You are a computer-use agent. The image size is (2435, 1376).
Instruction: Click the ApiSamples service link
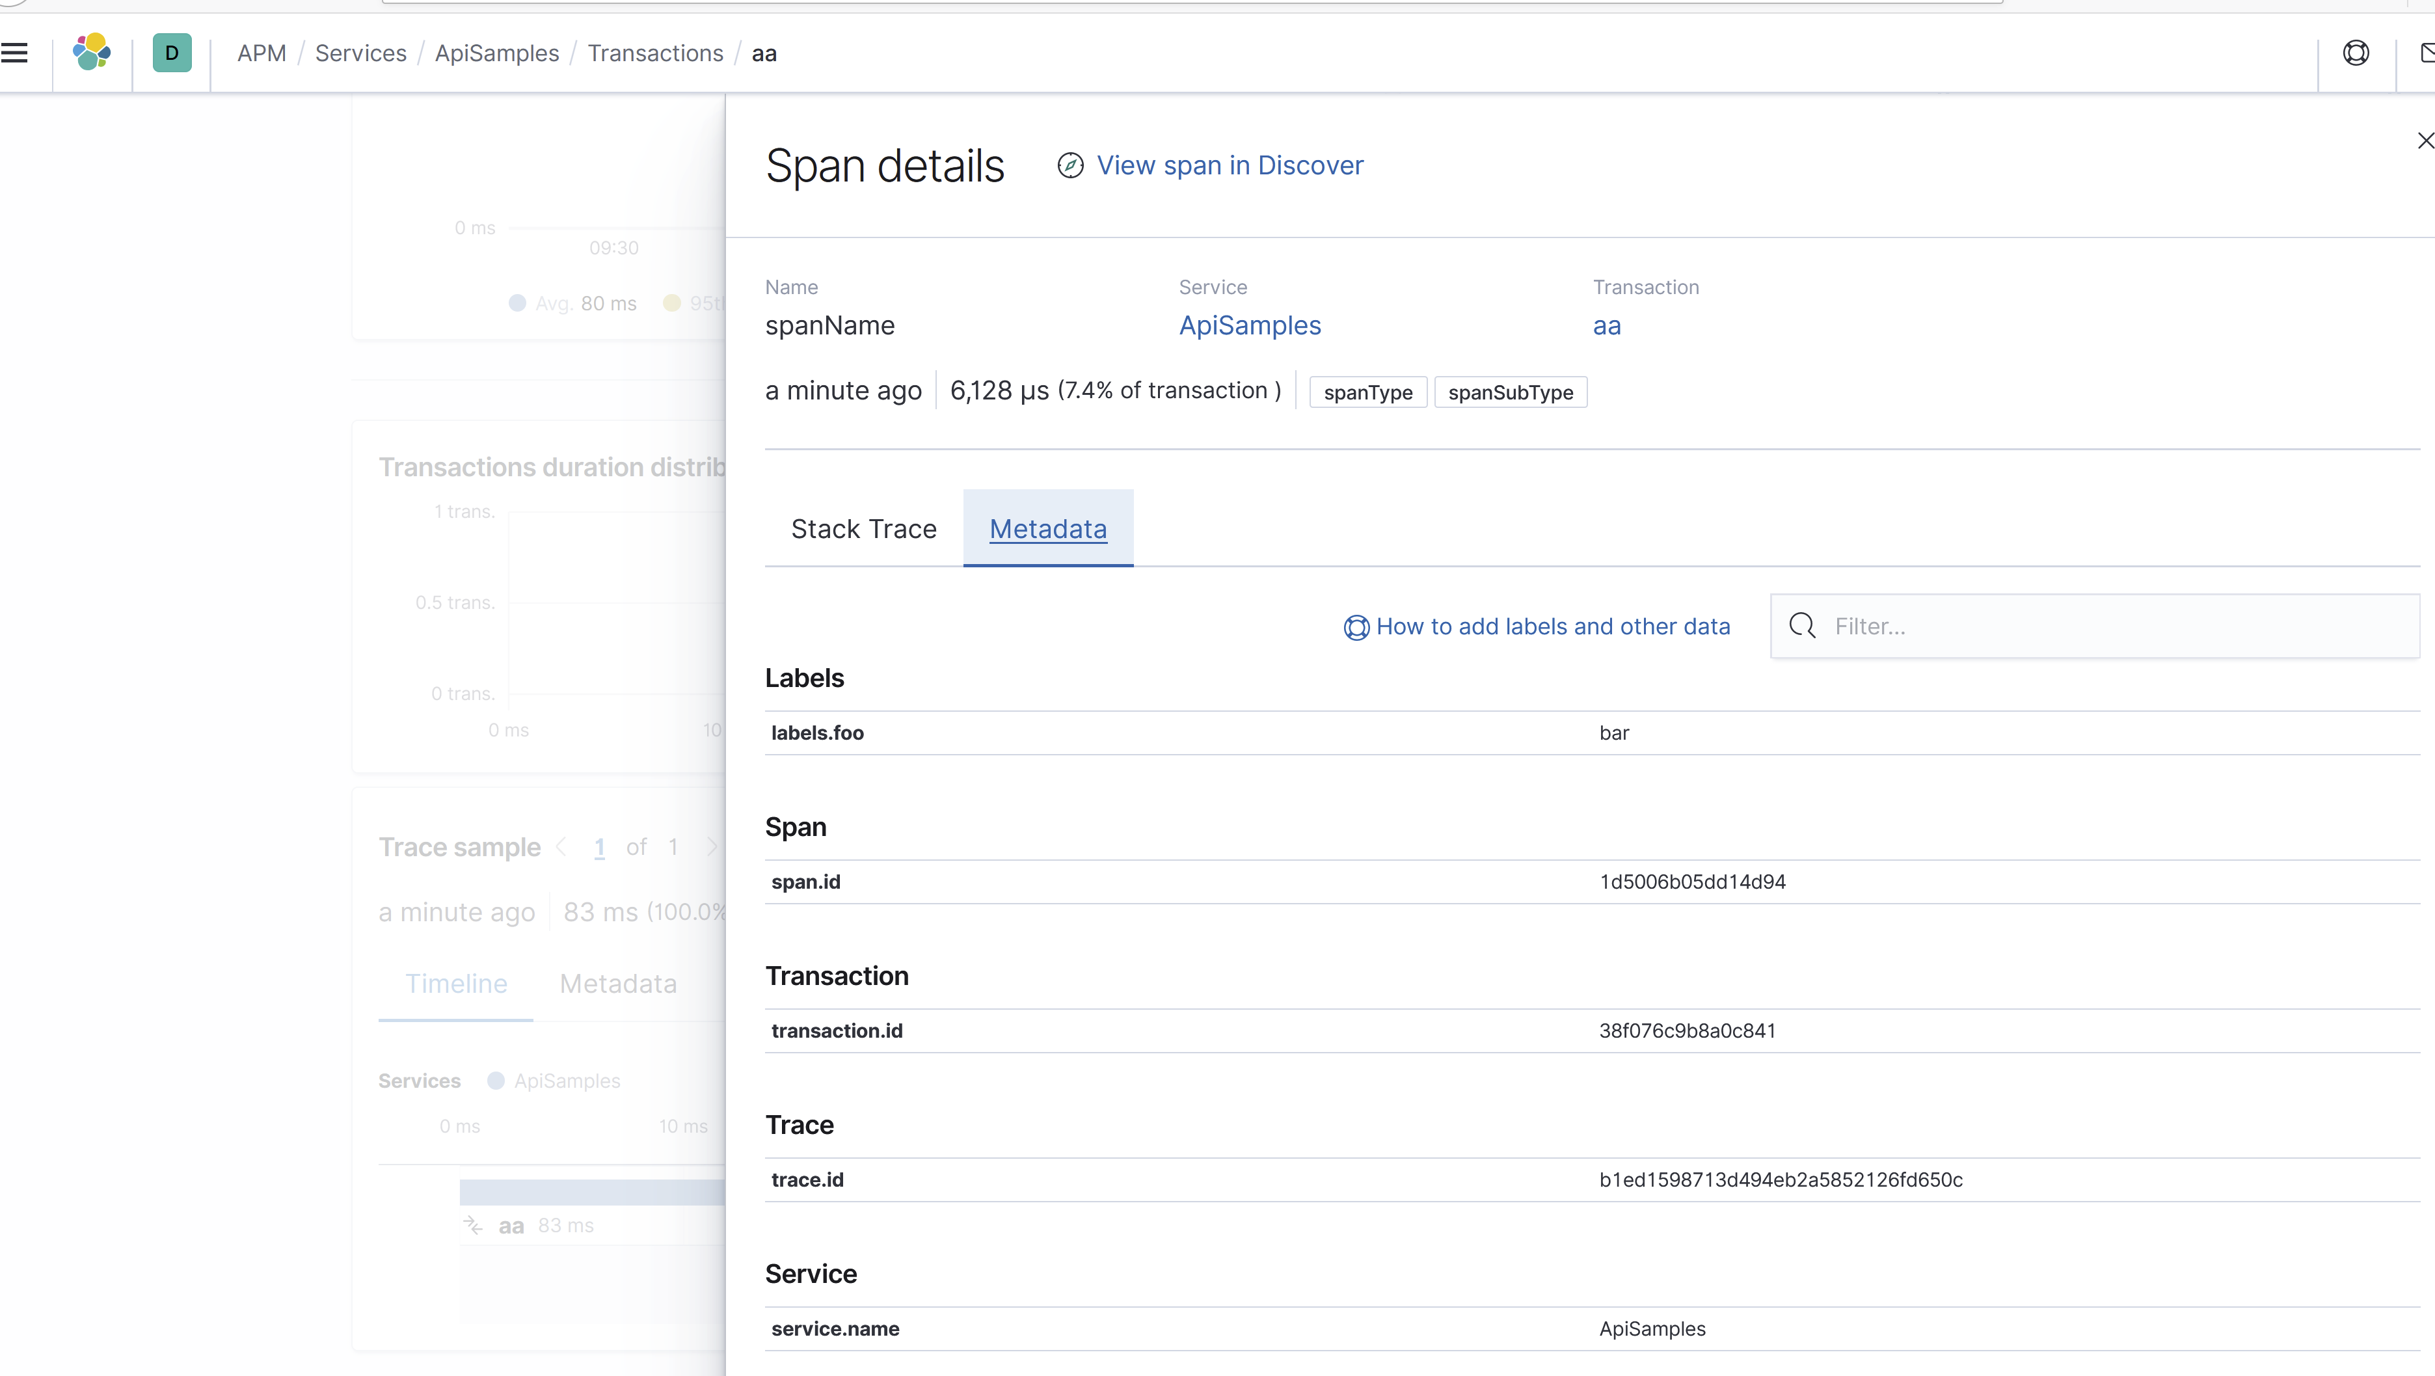coord(1250,325)
